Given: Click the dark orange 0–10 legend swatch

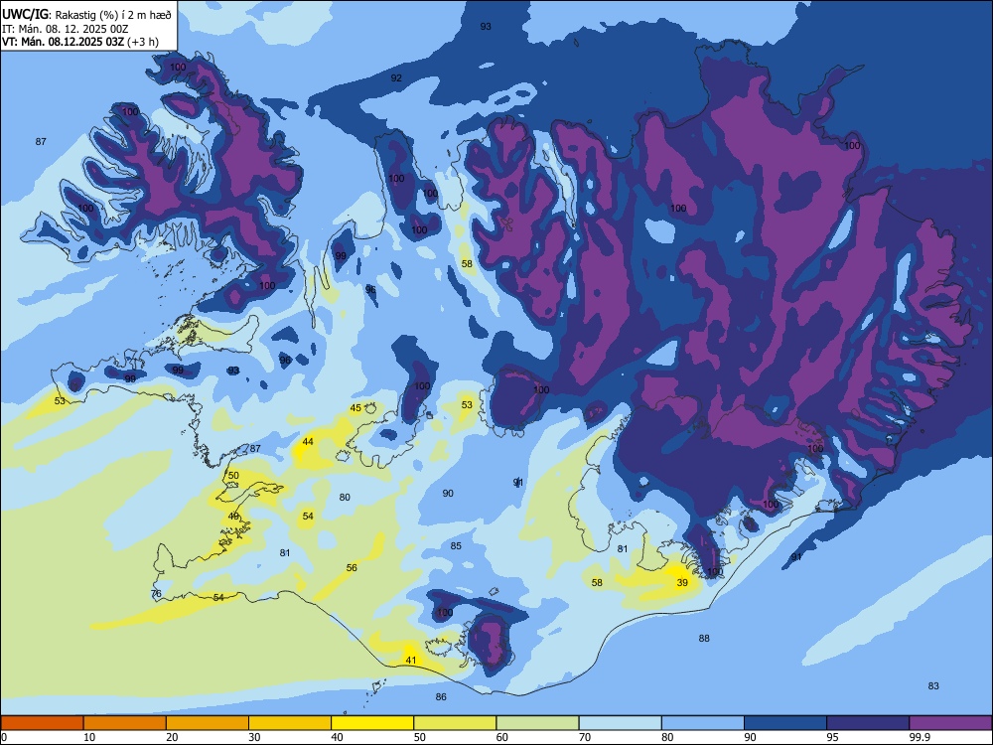Looking at the screenshot, I should [42, 723].
